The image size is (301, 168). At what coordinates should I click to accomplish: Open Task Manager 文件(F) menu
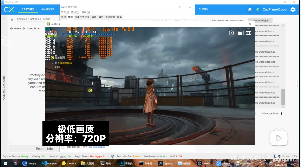pos(65,12)
